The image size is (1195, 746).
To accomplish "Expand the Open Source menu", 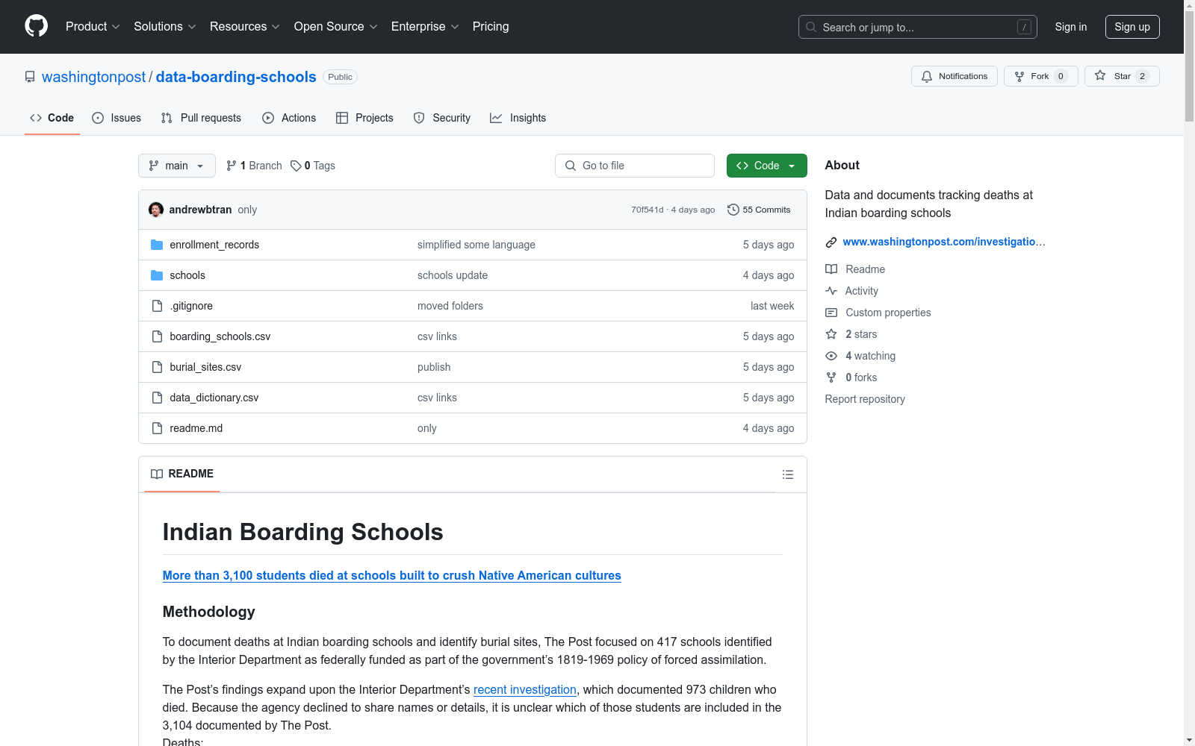I will pyautogui.click(x=335, y=26).
